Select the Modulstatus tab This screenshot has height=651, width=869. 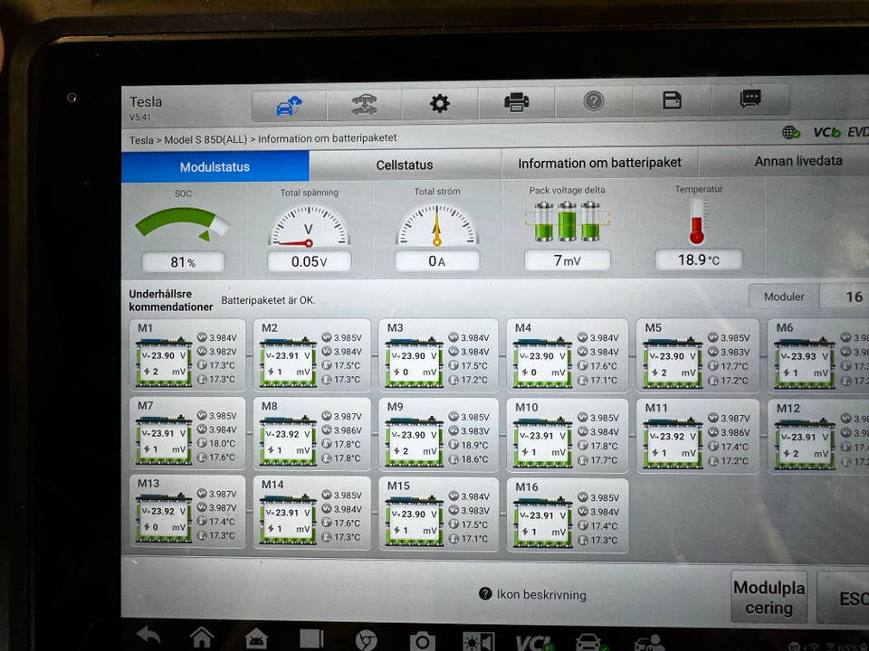point(215,166)
